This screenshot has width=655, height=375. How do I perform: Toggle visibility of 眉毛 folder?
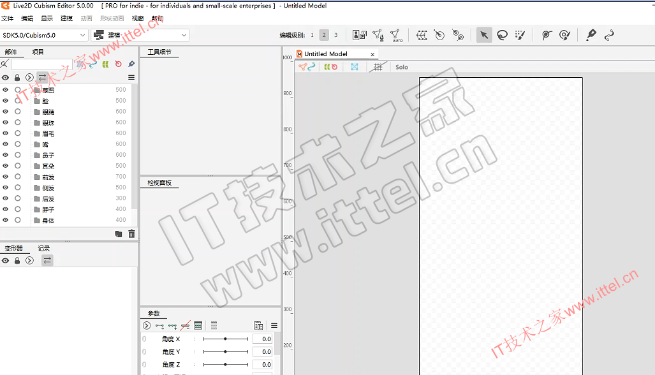pyautogui.click(x=6, y=133)
